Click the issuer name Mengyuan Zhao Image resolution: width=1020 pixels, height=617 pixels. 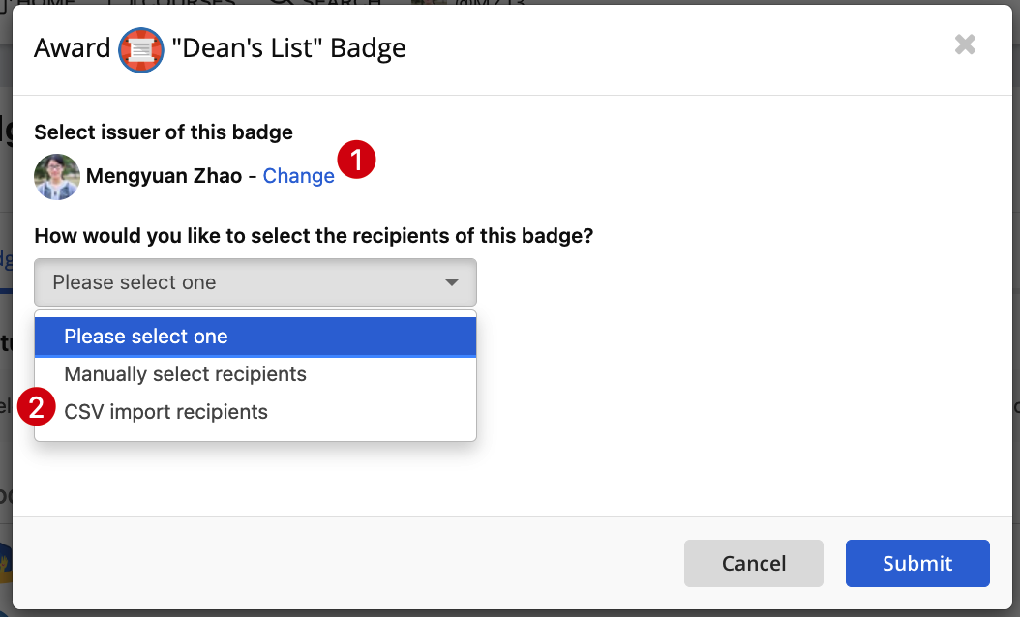pyautogui.click(x=164, y=176)
